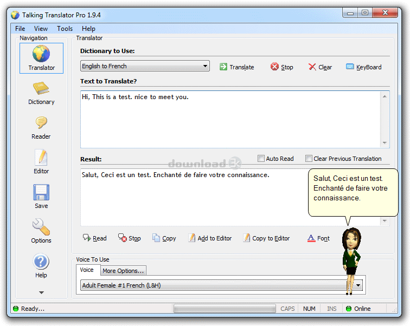Open the Help menu

tap(88, 29)
